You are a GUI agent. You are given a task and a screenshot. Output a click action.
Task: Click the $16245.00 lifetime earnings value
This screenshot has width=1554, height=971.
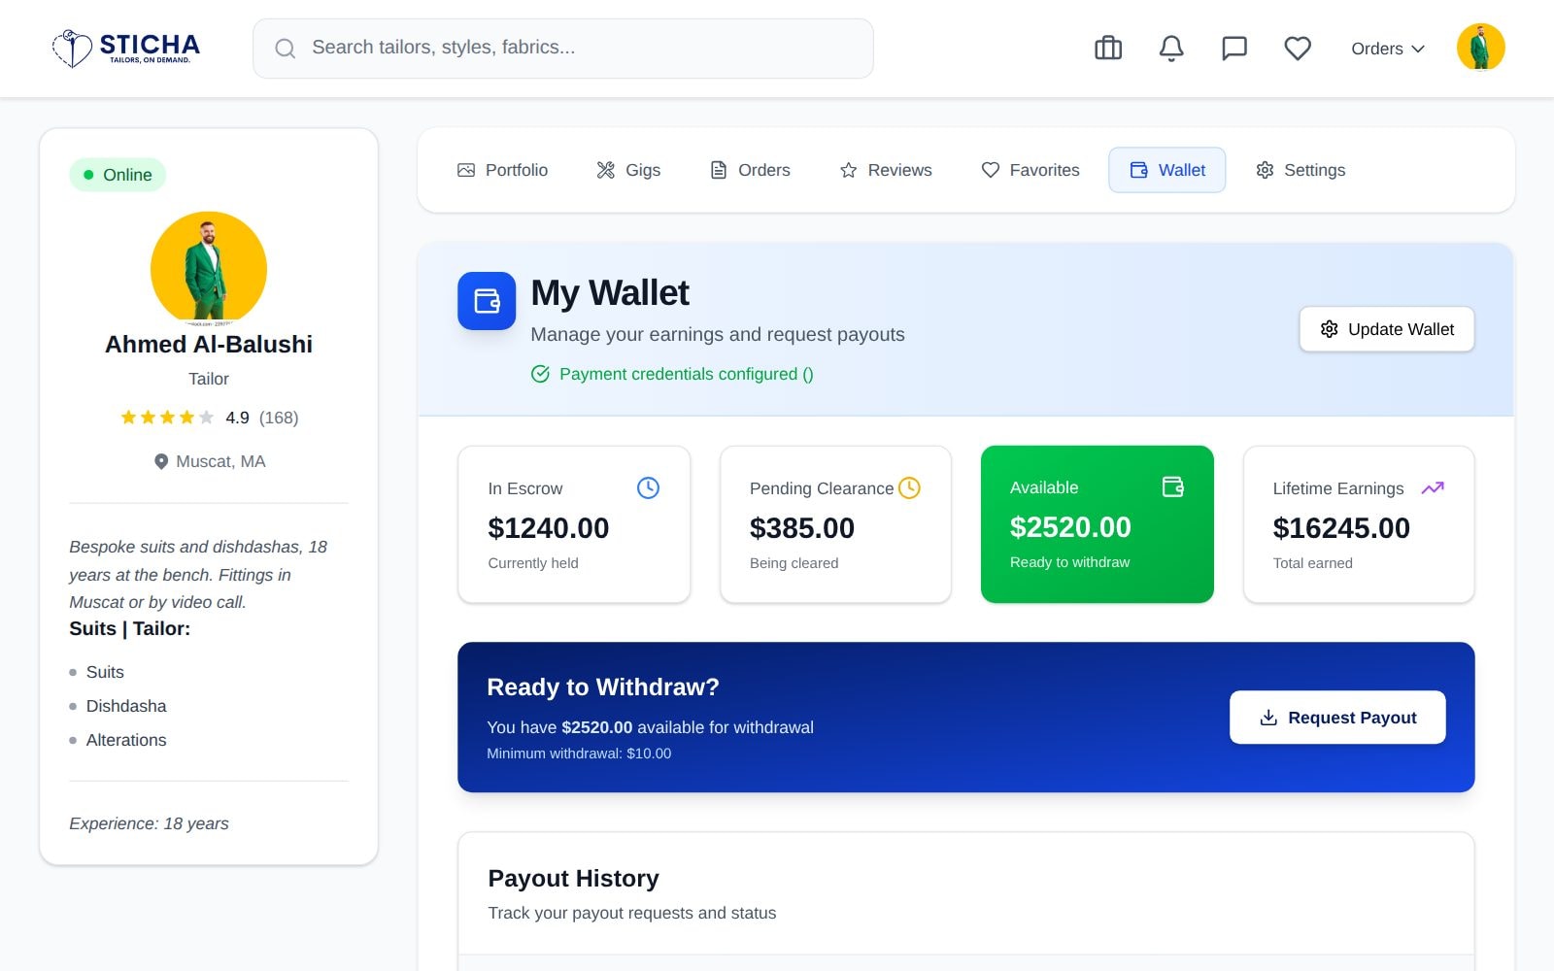click(1341, 528)
